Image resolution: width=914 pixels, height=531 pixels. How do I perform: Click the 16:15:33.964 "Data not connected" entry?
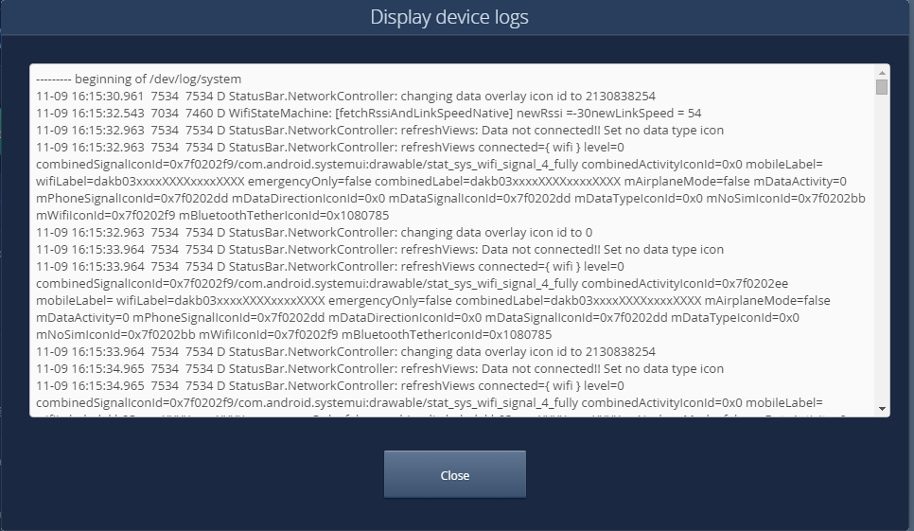click(x=380, y=249)
